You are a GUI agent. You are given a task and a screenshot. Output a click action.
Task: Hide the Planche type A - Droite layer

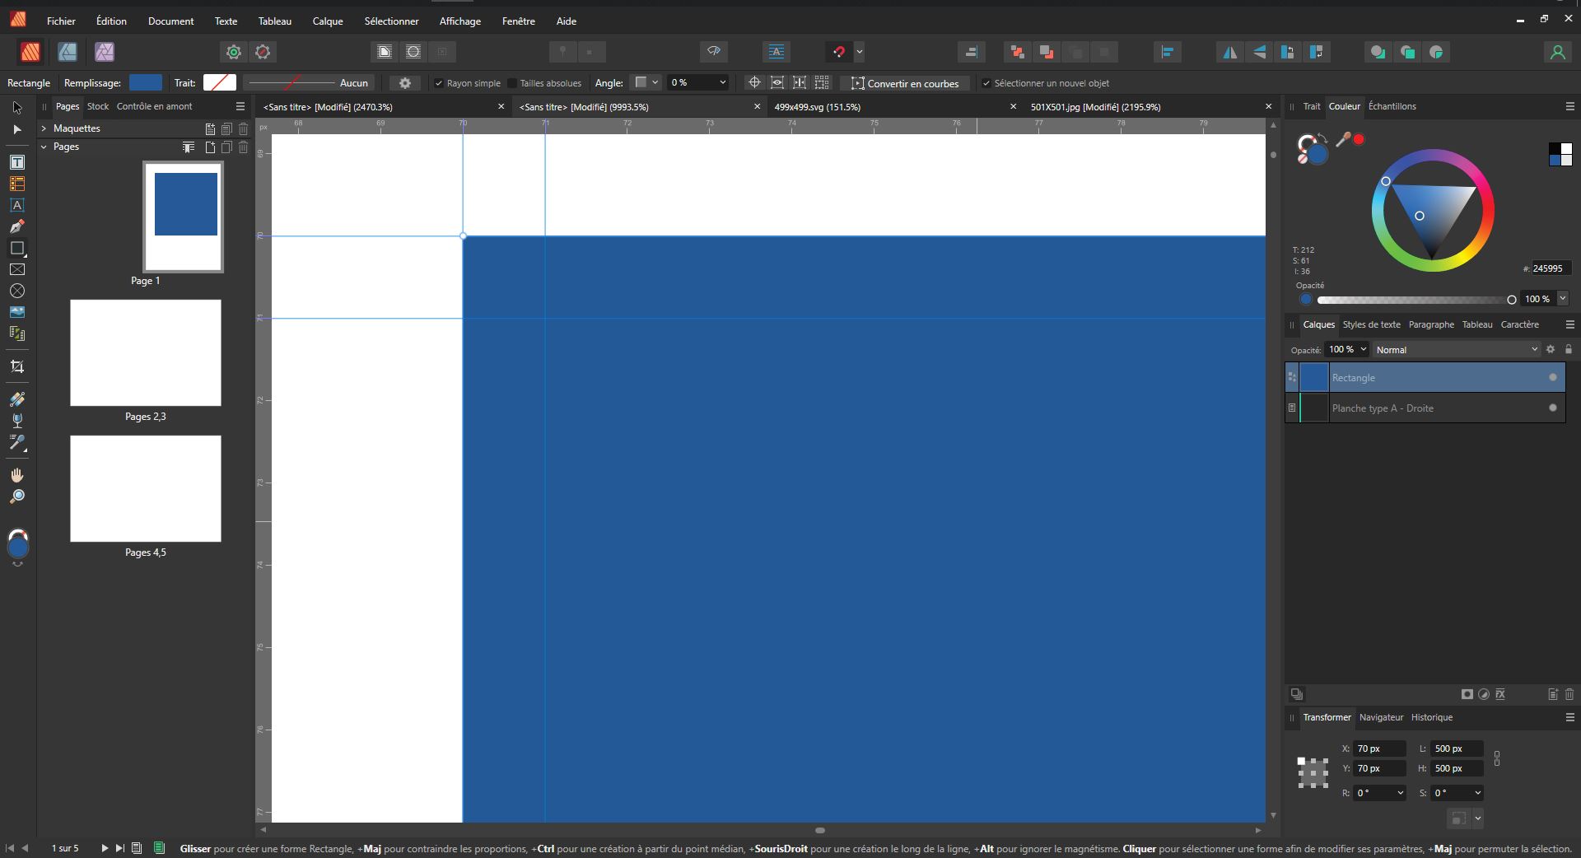tap(1553, 408)
